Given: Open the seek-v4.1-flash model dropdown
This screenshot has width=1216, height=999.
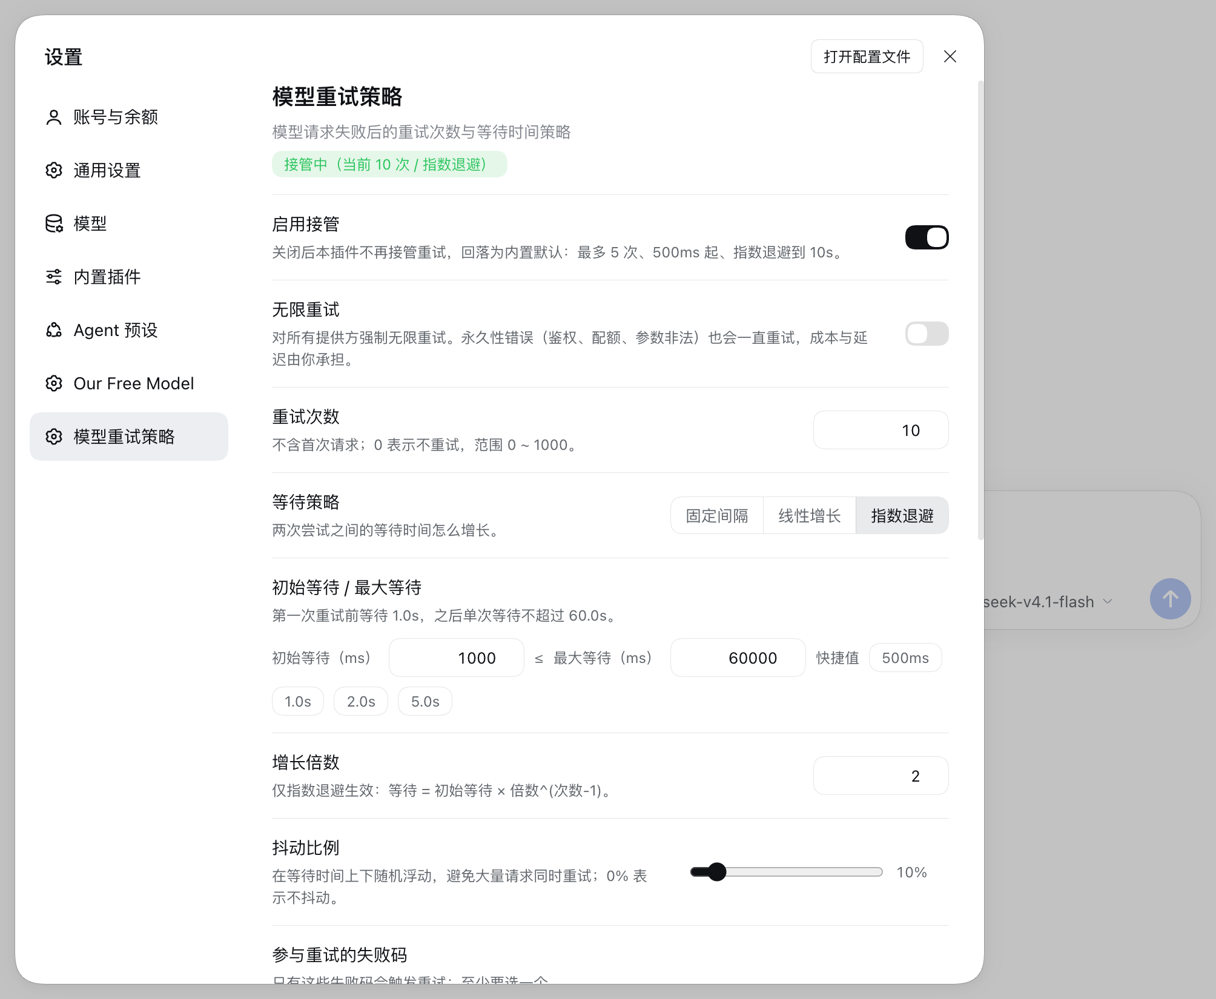Looking at the screenshot, I should (x=1048, y=601).
